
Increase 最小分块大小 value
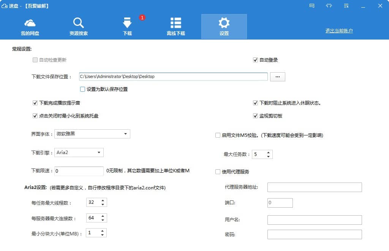(x=102, y=231)
